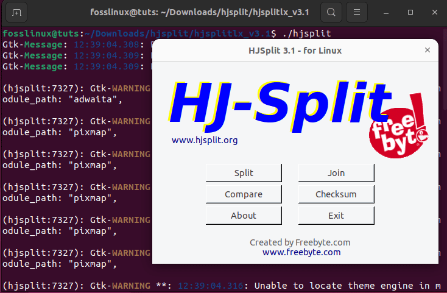
Task: Click the first Gtk-Message line at 12:39:04.308
Action: coord(77,44)
